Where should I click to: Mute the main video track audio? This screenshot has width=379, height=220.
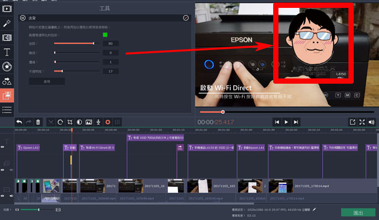11,196
